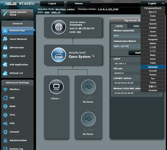The image size is (167, 150).
Task: Click the Clients count number 1
Action: pos(61,98)
